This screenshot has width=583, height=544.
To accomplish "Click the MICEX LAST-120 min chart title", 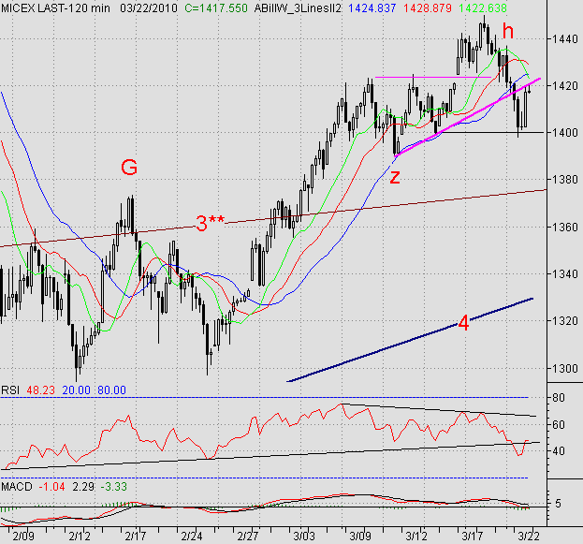I will pos(55,7).
